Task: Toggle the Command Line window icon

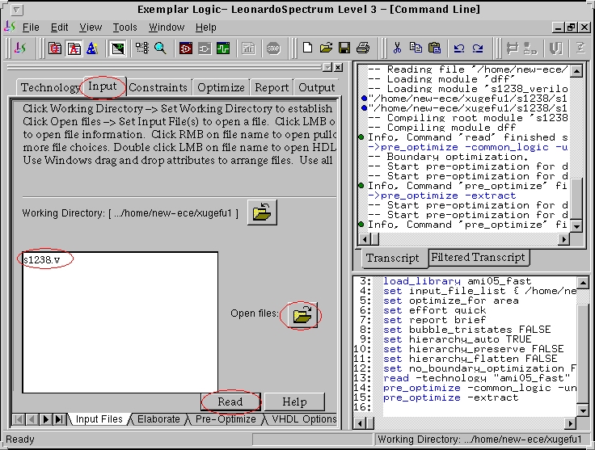Action: click(118, 48)
